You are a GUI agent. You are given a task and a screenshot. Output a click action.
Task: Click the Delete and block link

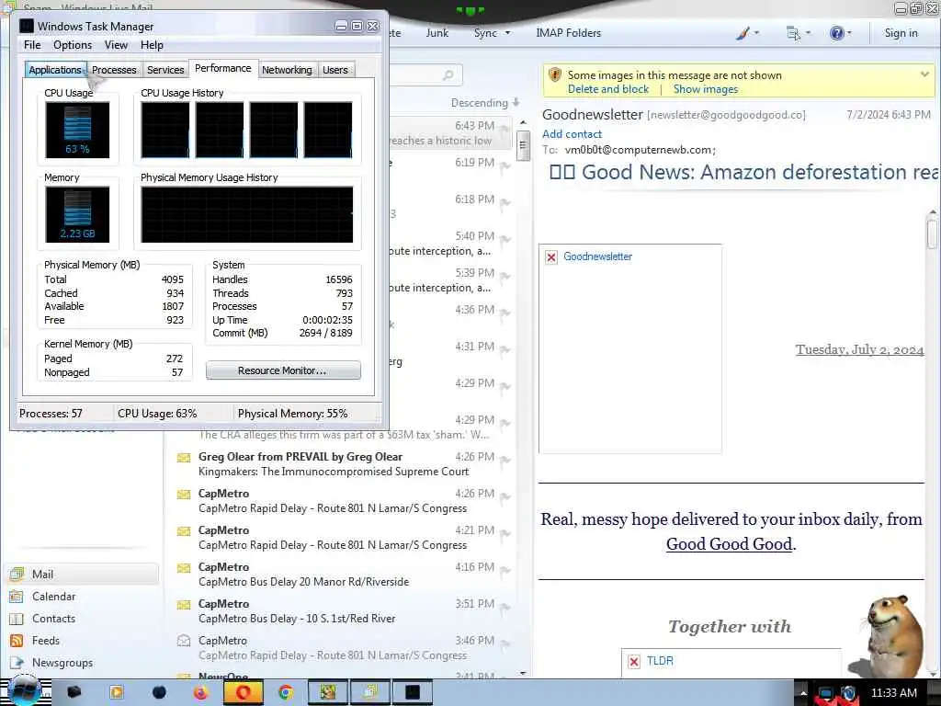click(608, 89)
